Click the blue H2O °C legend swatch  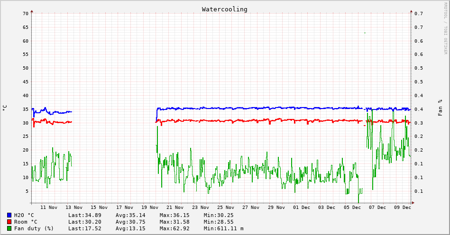pos(9,215)
